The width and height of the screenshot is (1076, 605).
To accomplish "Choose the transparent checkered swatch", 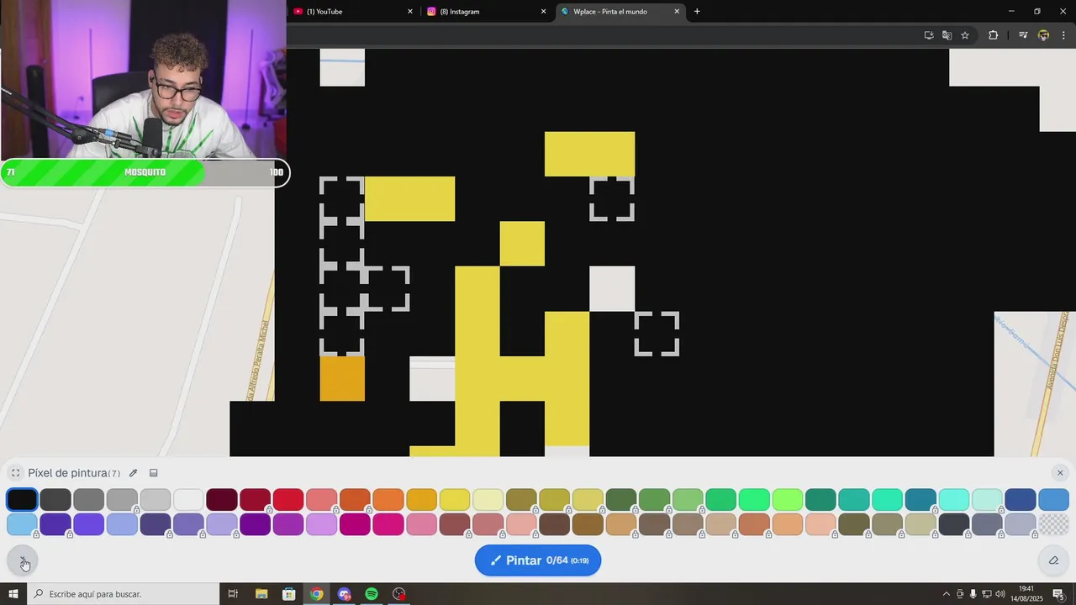I will (x=1054, y=524).
